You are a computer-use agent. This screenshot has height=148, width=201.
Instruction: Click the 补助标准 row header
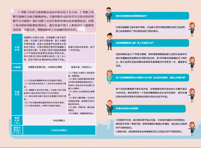(x=17, y=49)
